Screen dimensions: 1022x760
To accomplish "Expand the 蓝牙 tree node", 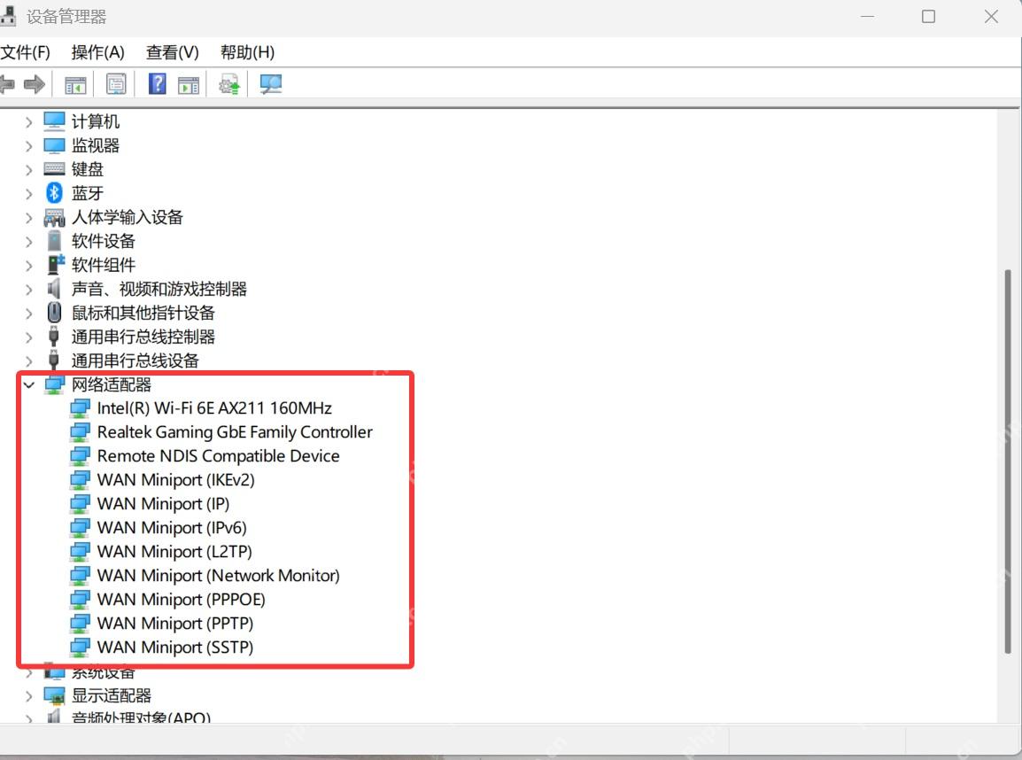I will coord(28,194).
